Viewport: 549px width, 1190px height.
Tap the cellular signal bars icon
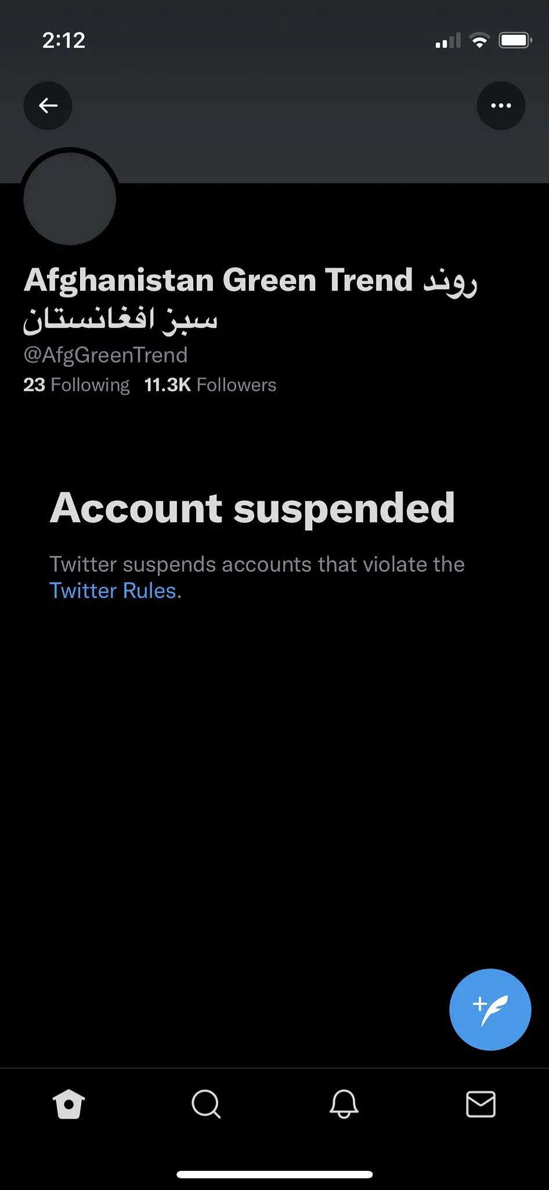coord(447,41)
